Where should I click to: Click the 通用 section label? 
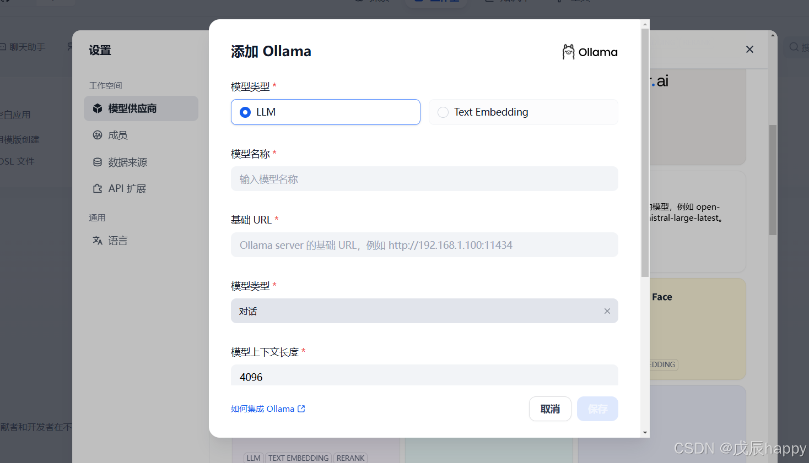click(x=97, y=217)
